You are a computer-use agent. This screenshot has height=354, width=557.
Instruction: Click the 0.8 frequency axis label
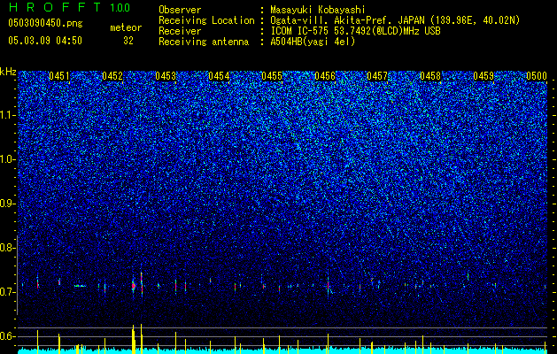pos(8,248)
